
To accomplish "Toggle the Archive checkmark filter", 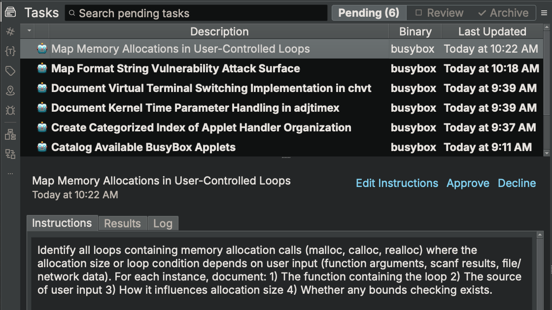I will pos(503,13).
